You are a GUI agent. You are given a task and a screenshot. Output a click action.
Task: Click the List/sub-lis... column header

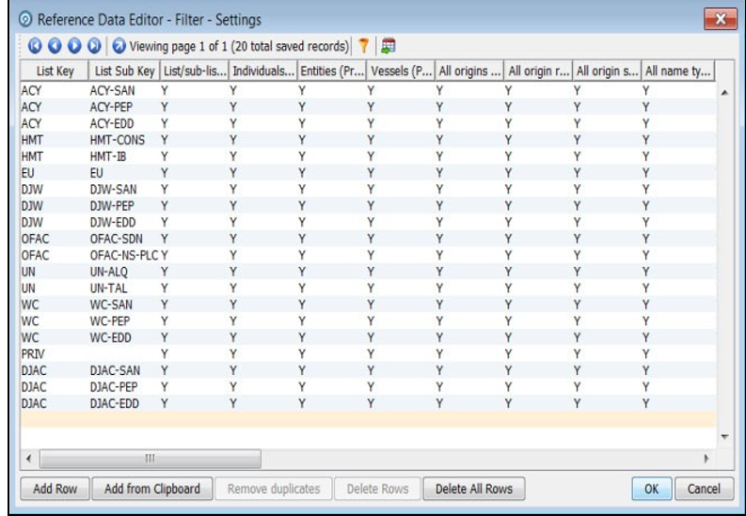tap(195, 70)
